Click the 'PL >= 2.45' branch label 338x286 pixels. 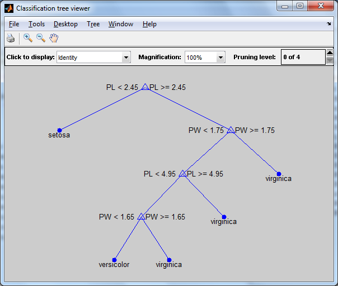[167, 87]
